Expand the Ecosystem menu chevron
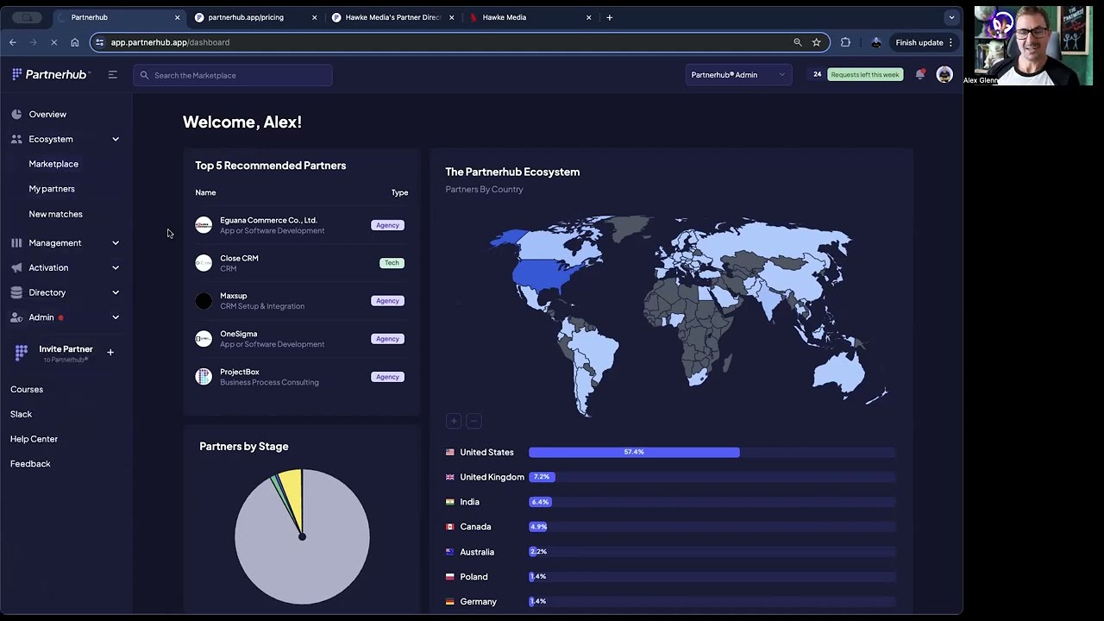The image size is (1104, 621). coord(116,139)
